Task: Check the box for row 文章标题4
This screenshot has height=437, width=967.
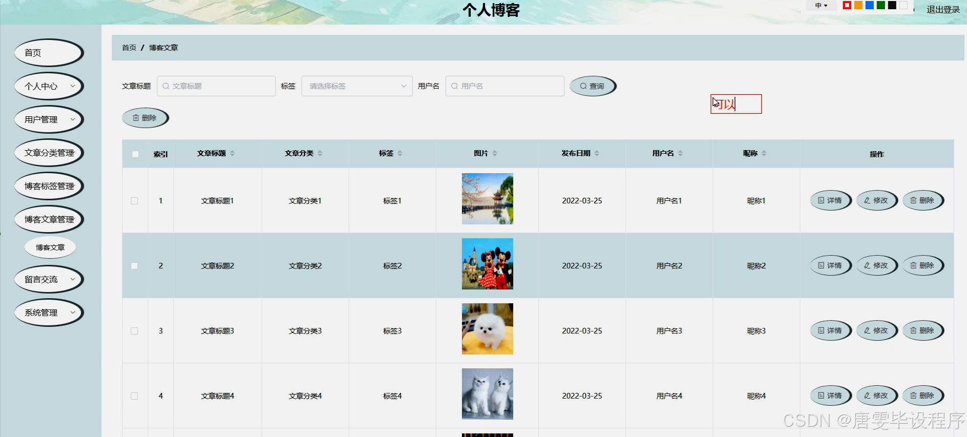Action: 134,396
